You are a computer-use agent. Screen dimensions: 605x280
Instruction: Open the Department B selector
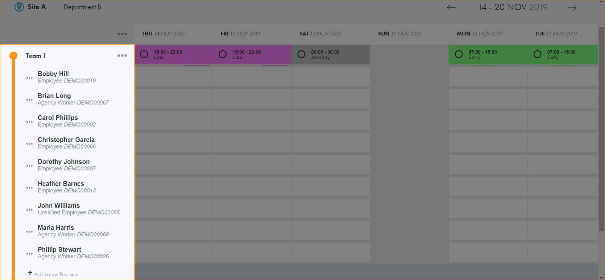click(x=82, y=7)
